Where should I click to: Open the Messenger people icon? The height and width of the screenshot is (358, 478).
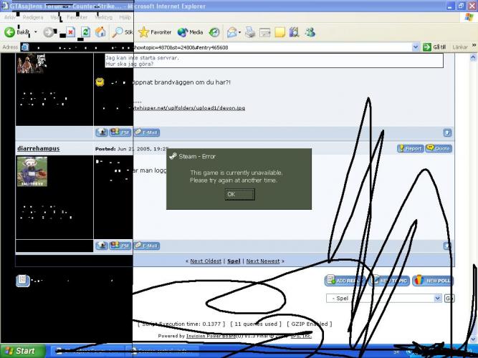[x=310, y=32]
